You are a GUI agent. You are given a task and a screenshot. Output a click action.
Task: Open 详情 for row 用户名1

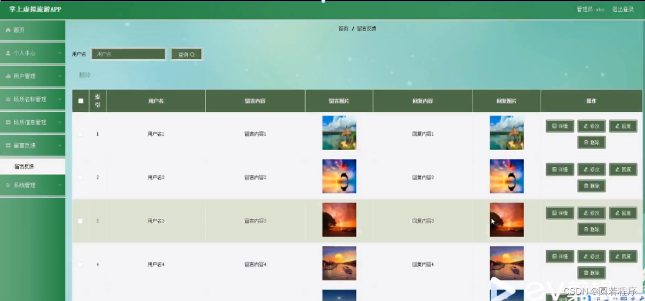[x=560, y=126]
